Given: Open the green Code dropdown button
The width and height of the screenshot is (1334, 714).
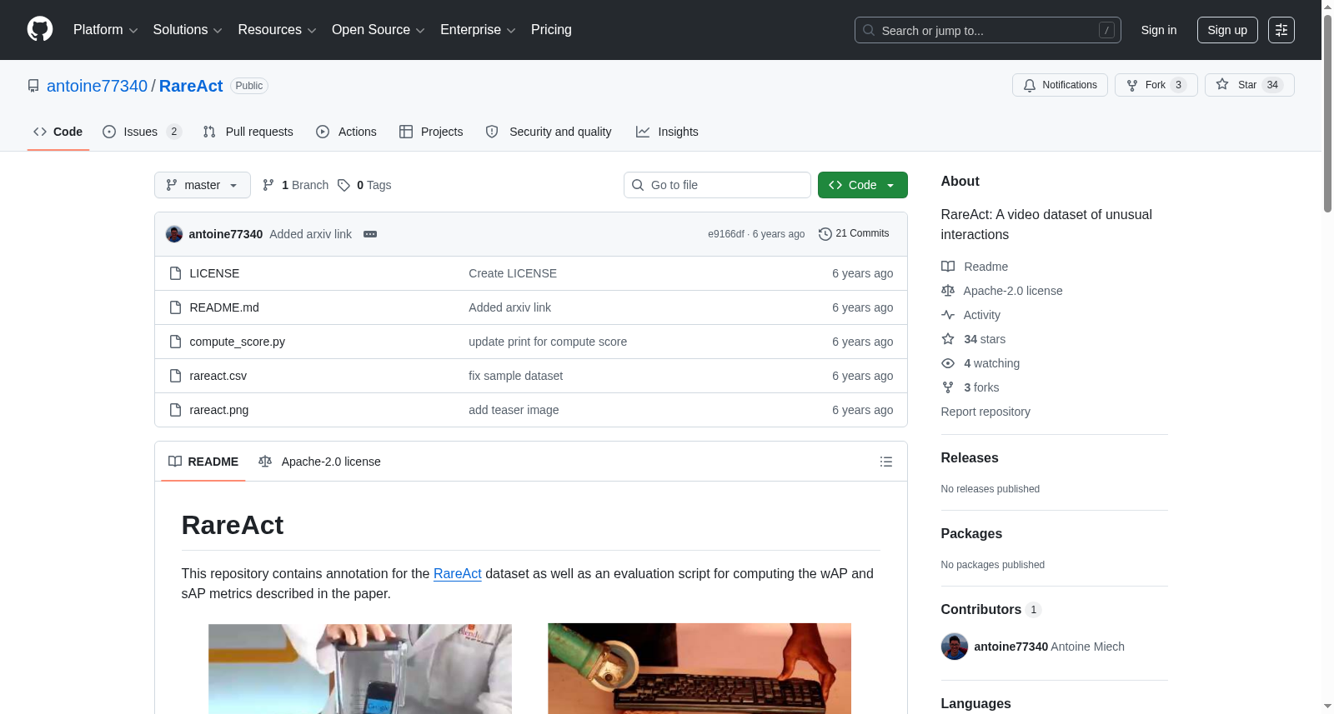Looking at the screenshot, I should click(863, 185).
